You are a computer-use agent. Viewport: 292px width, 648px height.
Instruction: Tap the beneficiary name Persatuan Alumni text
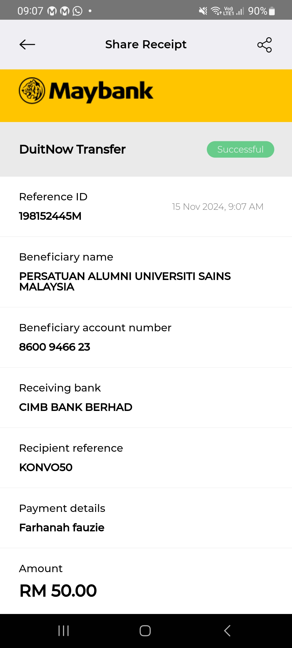click(125, 281)
